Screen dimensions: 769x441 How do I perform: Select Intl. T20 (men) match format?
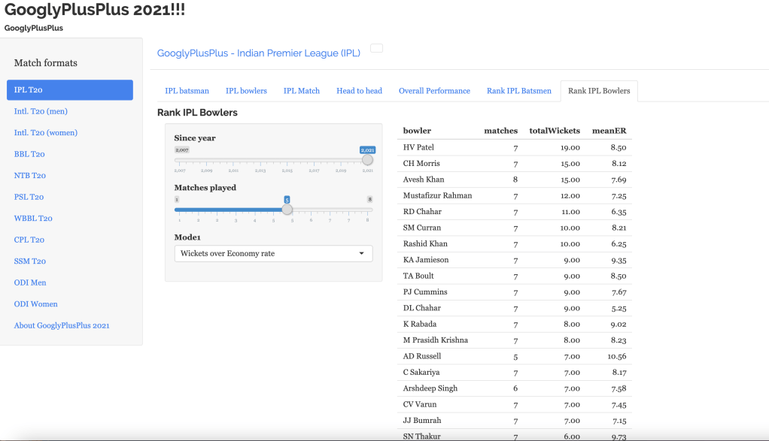(x=41, y=111)
